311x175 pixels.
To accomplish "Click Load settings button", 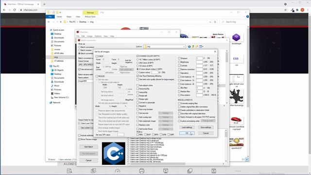I will [x=187, y=127].
